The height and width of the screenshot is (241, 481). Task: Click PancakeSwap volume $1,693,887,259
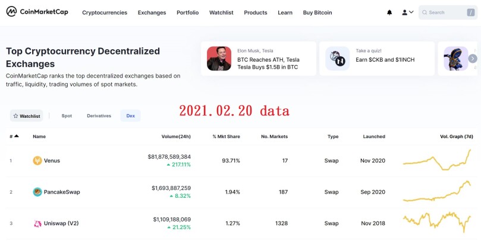[171, 188]
